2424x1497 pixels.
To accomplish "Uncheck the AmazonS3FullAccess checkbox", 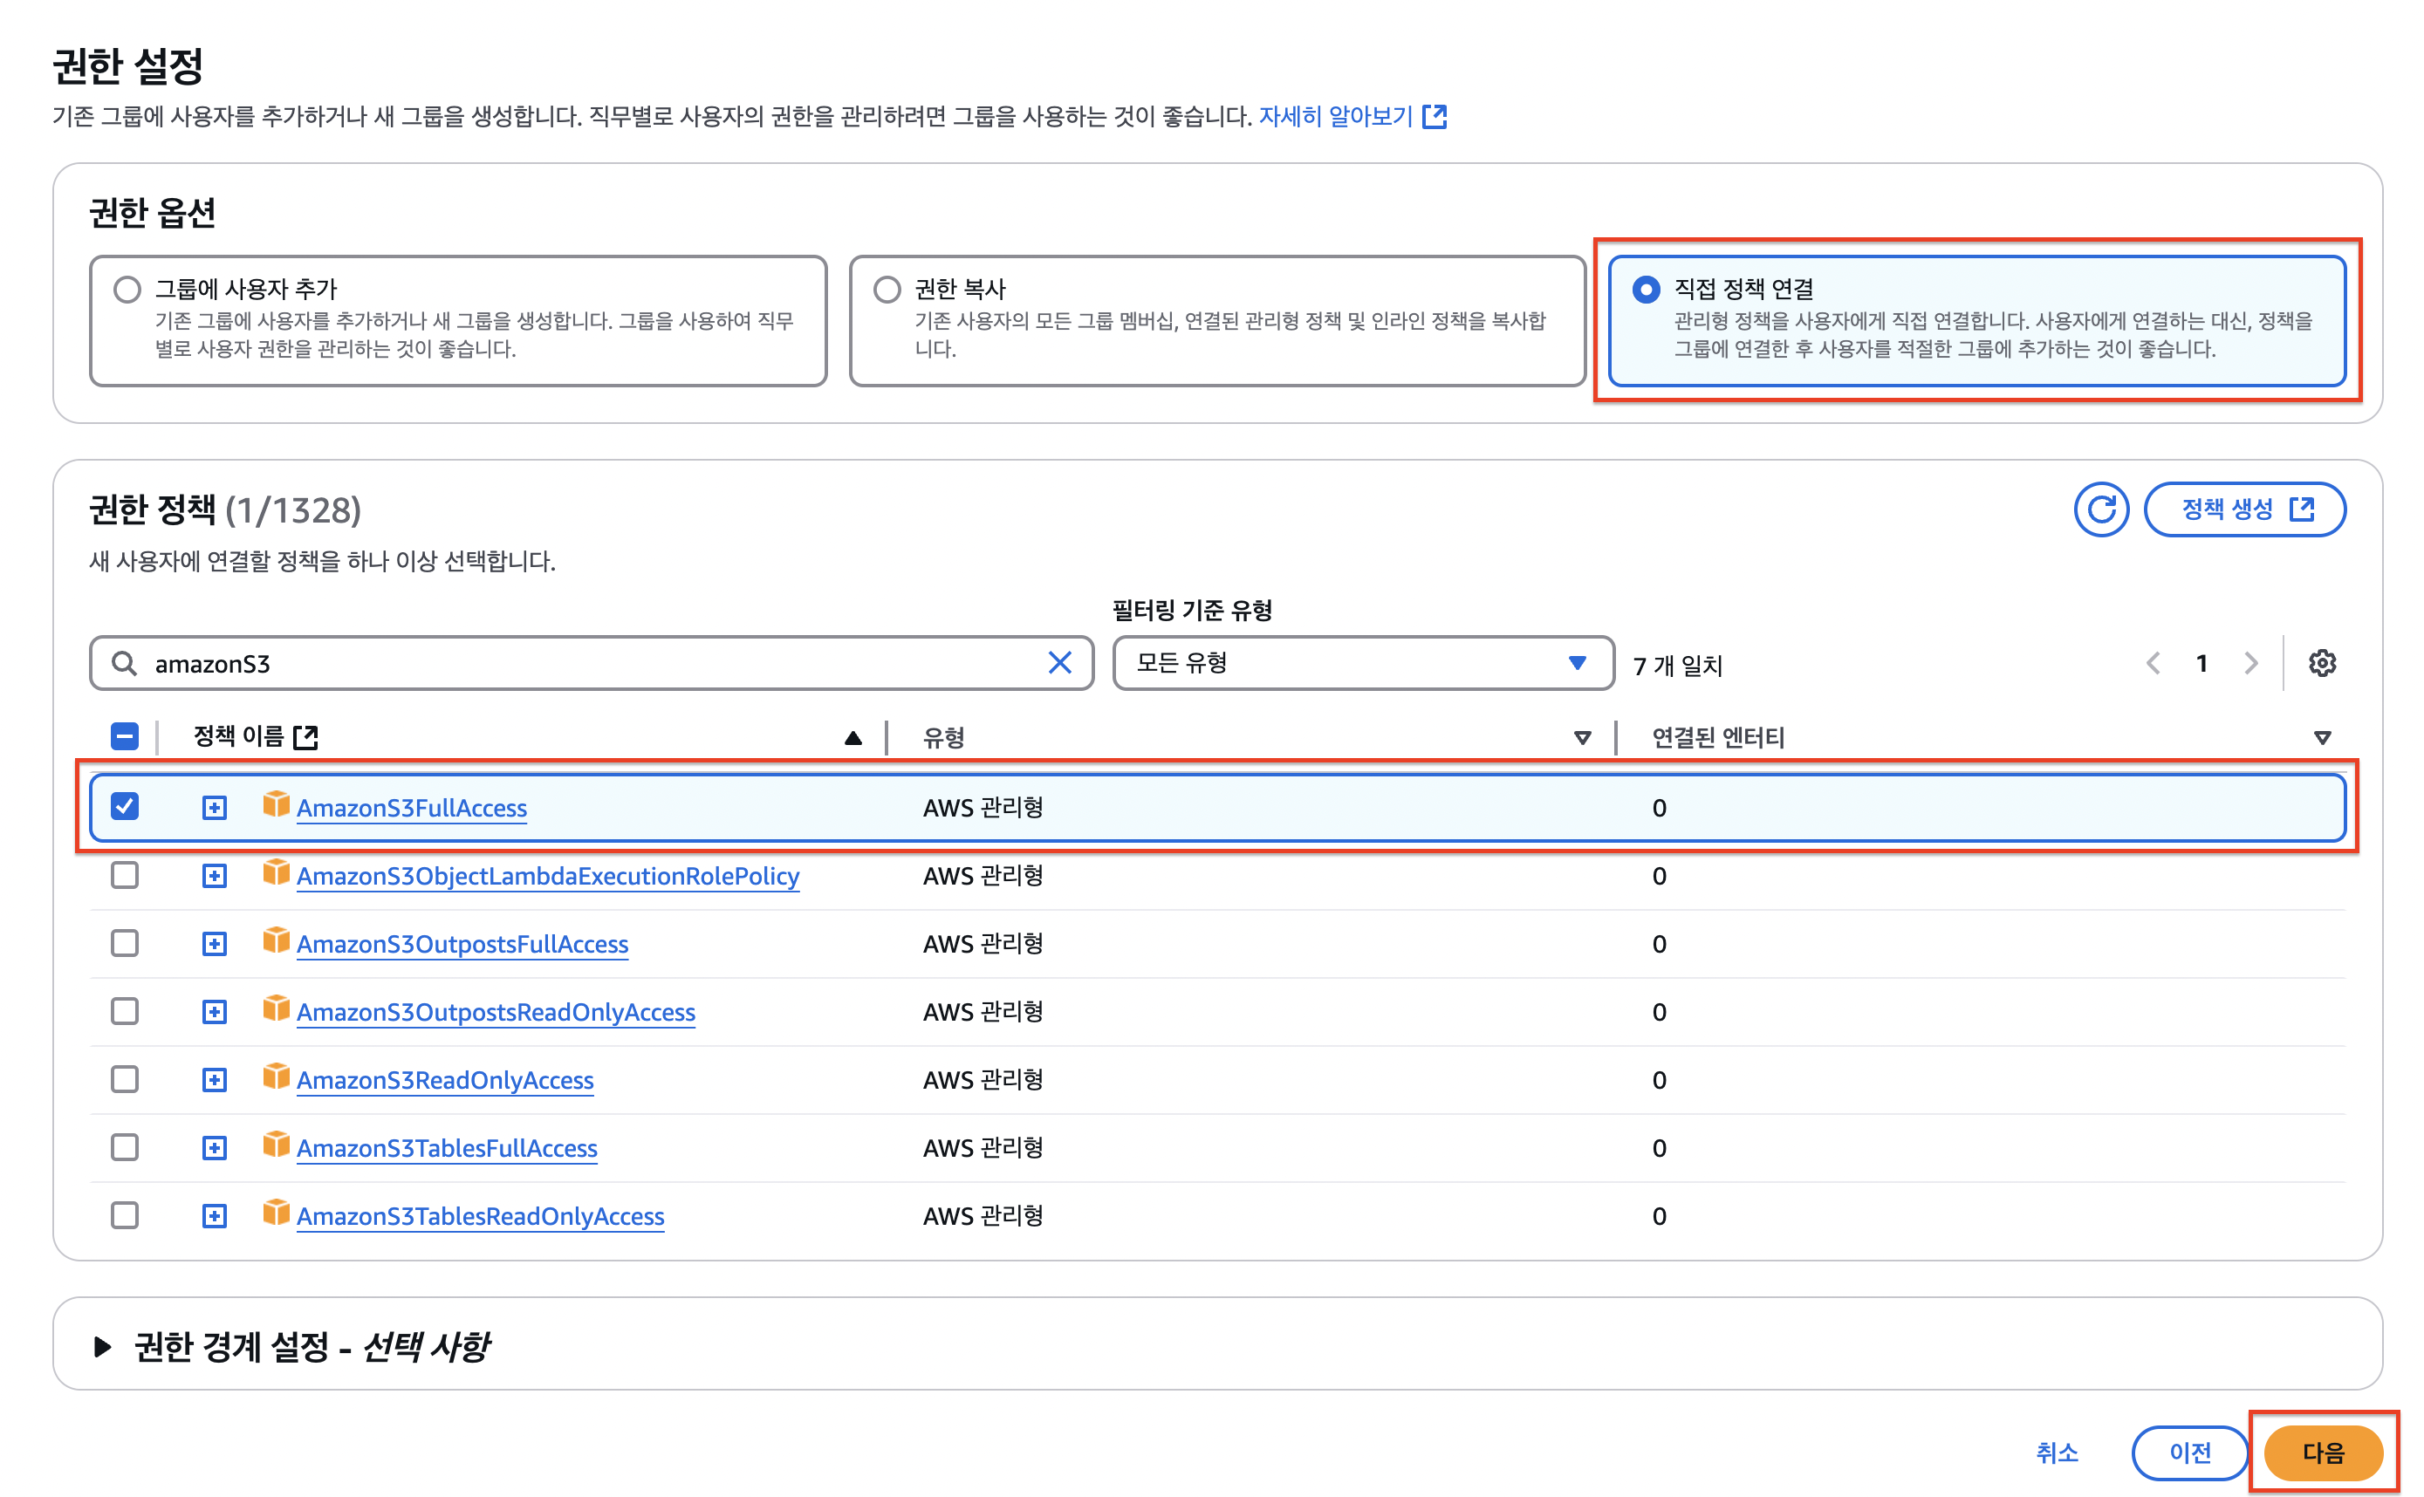I will pos(125,807).
